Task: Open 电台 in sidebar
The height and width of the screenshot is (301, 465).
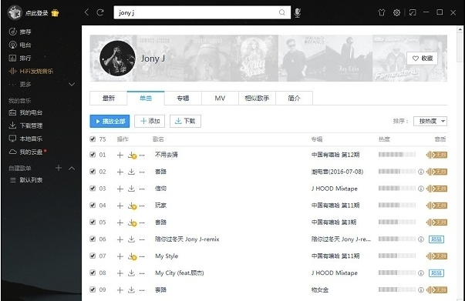Action: pyautogui.click(x=20, y=45)
